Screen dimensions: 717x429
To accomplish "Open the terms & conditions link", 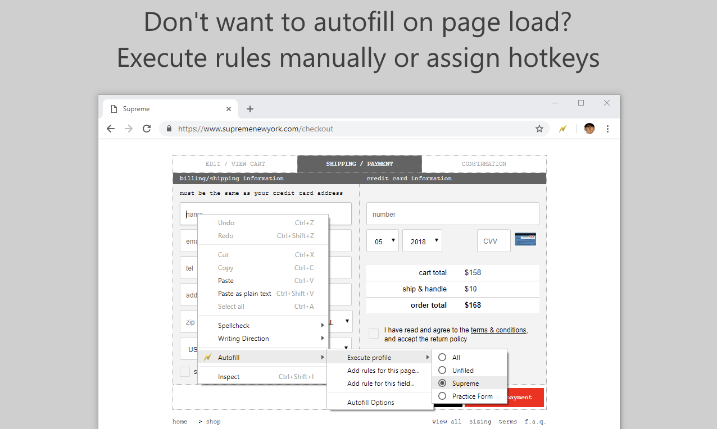I will (498, 330).
